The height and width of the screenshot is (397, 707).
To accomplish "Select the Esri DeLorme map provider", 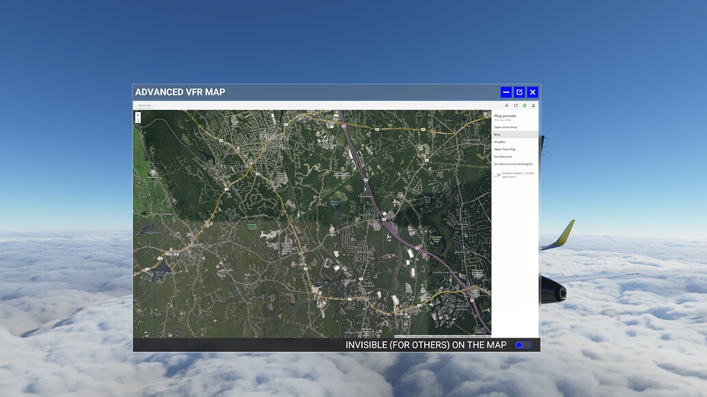I will click(503, 156).
